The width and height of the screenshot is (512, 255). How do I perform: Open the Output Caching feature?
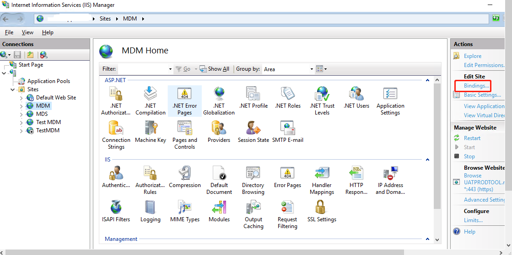pos(253,214)
